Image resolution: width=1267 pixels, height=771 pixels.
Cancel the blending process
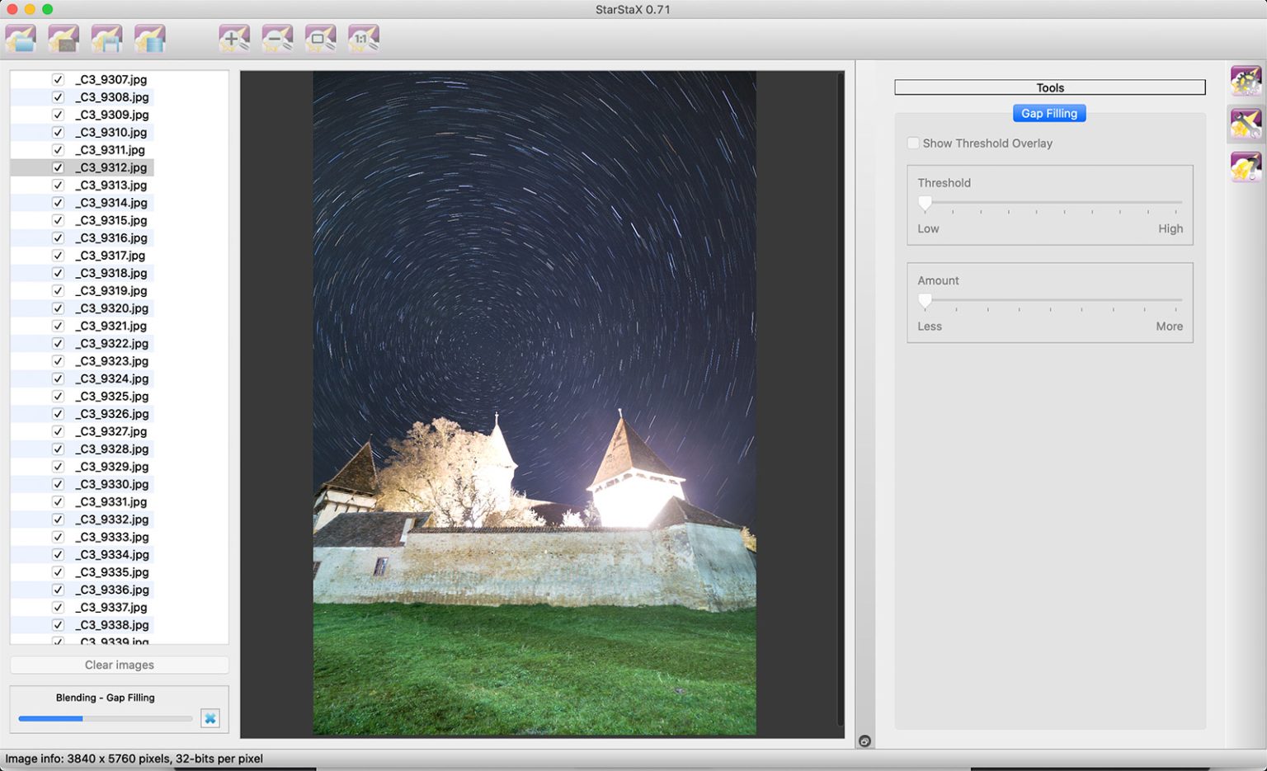pos(210,718)
